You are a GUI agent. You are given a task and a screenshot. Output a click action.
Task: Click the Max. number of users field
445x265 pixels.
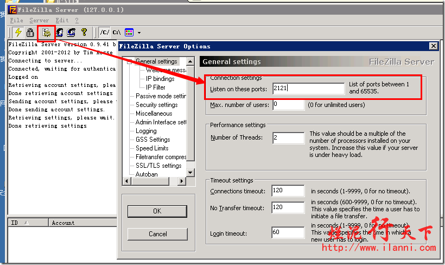(x=288, y=104)
